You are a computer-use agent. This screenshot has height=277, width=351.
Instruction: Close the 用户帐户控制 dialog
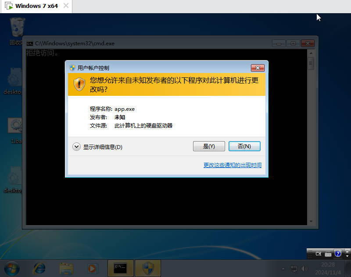pos(258,68)
